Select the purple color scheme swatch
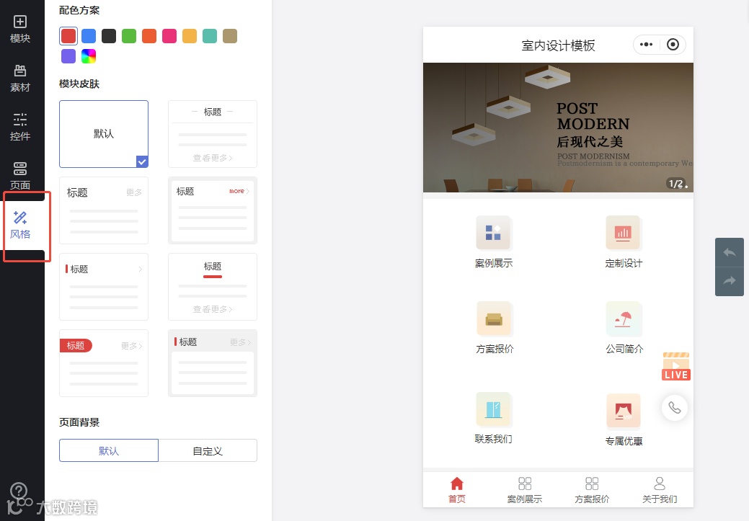This screenshot has width=749, height=521. tap(68, 56)
